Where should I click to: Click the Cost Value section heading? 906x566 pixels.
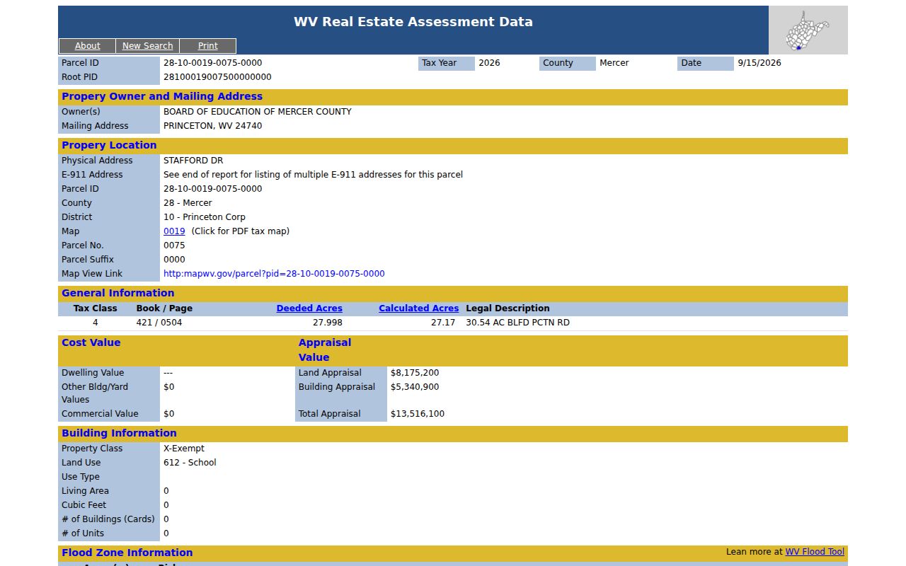(x=91, y=342)
